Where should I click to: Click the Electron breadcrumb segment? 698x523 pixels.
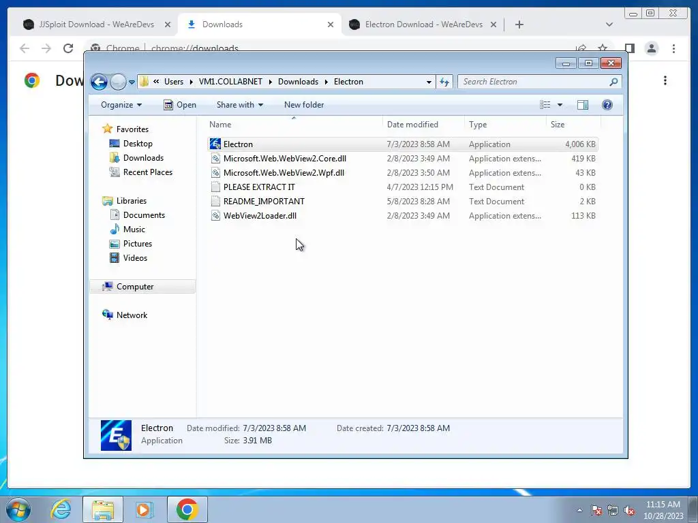tap(348, 82)
